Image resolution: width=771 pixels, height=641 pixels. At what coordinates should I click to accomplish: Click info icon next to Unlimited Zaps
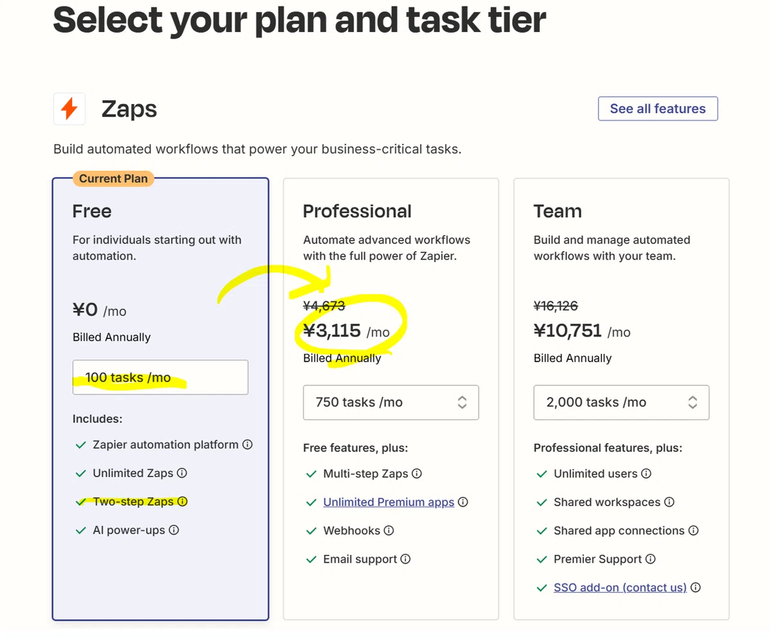182,473
